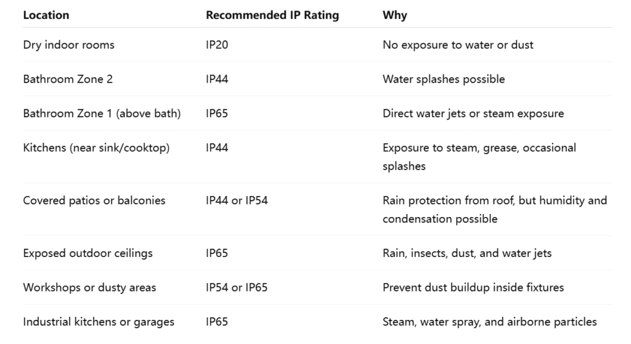Select Workshops or dusty areas
This screenshot has height=344, width=631.
tap(89, 288)
